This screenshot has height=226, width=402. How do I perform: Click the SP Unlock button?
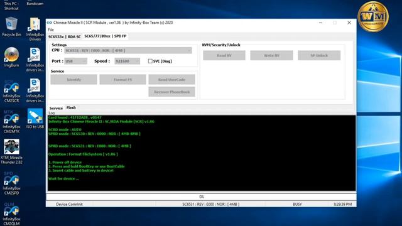click(319, 55)
